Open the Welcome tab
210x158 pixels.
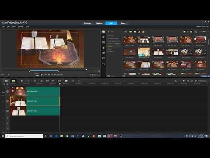[x=87, y=23]
